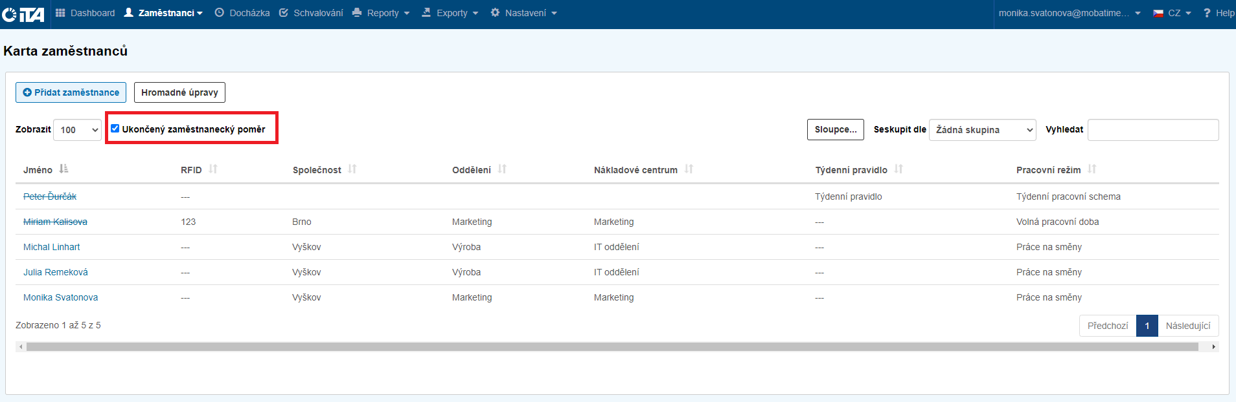Open employee Monika Svatonova link
The height and width of the screenshot is (402, 1236).
61,297
